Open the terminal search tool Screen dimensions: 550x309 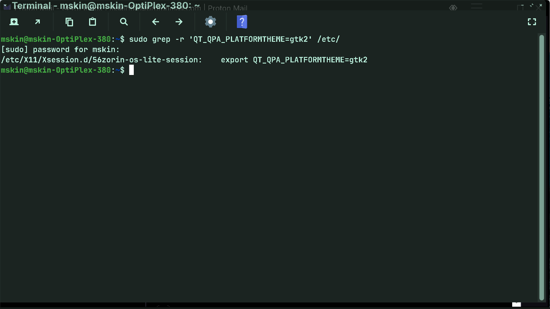click(124, 22)
